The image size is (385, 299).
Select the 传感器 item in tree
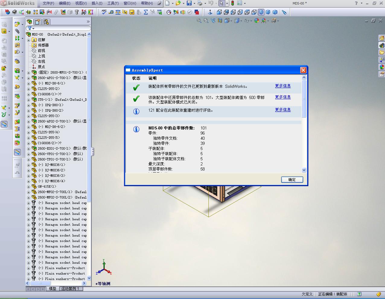tap(43, 45)
